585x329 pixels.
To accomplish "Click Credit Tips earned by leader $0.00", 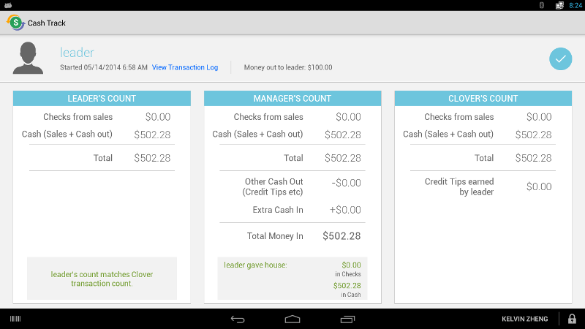I will (x=539, y=186).
